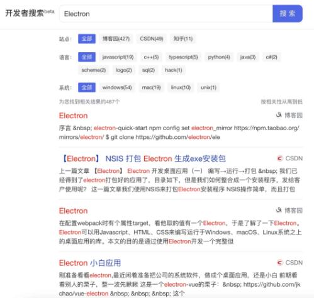Filter language by javascript(19)
Viewport: 314px width, 298px height.
point(118,57)
